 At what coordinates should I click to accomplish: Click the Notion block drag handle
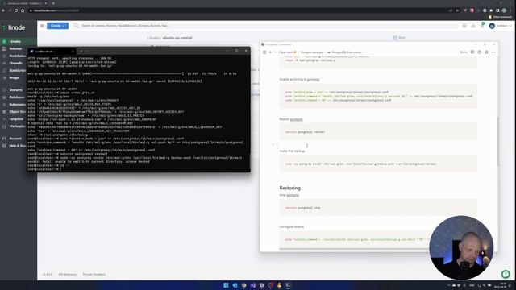tap(277, 145)
